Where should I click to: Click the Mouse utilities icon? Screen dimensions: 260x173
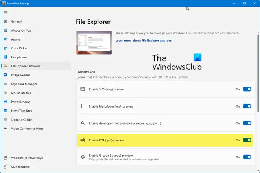pos(6,93)
